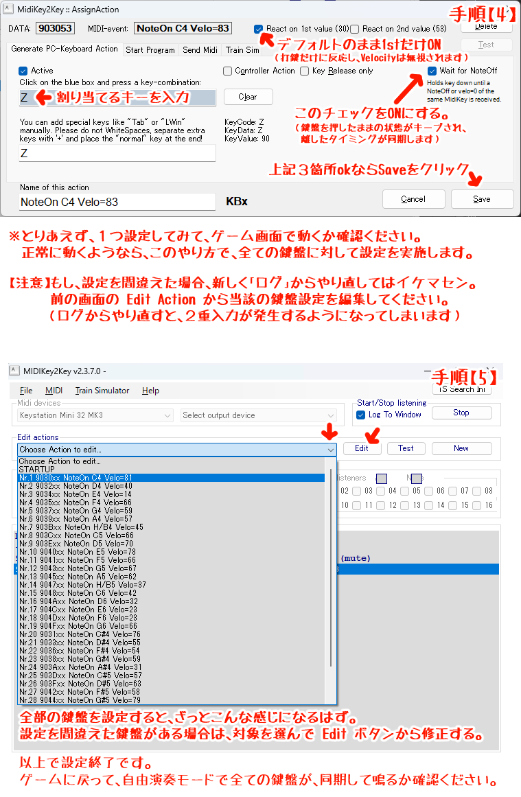521x797 pixels.
Task: Select Nr.22 9036xx NoteOn F#4 Velo=54
Action: pyautogui.click(x=172, y=651)
